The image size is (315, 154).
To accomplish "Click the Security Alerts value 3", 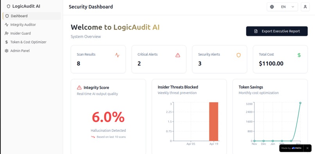I will pyautogui.click(x=200, y=64).
